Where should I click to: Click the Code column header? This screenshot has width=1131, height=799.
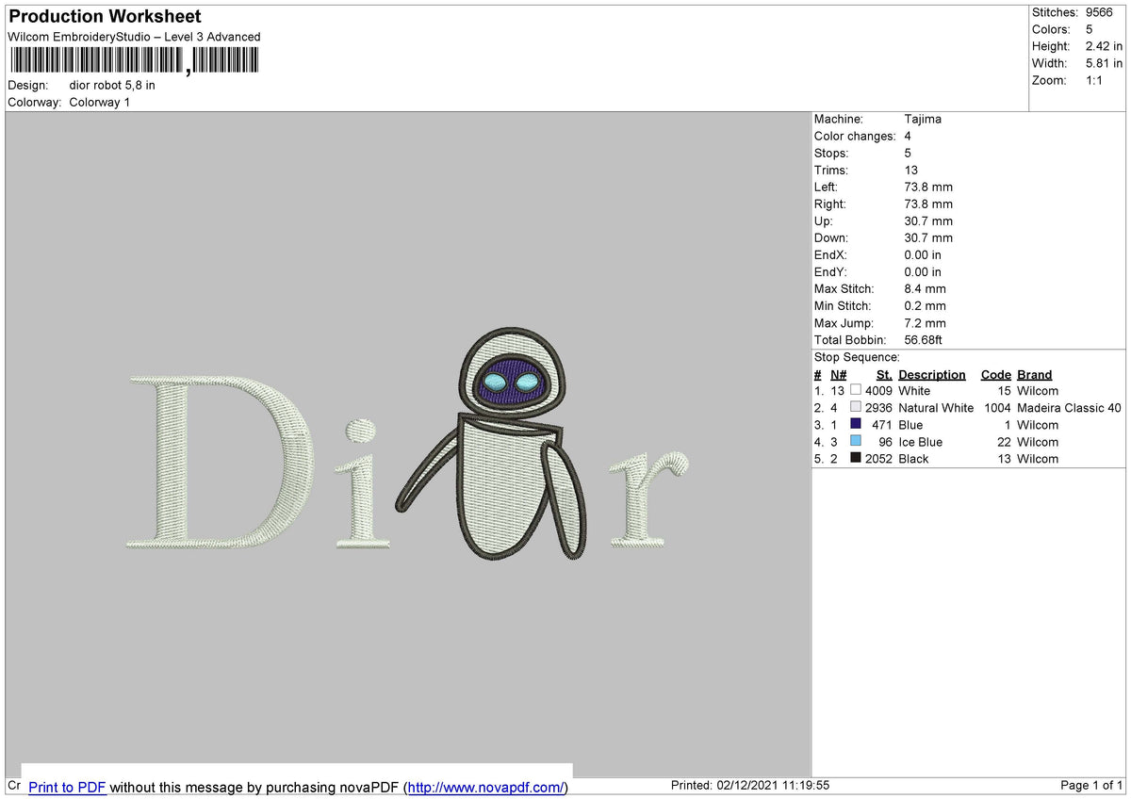[x=995, y=374]
